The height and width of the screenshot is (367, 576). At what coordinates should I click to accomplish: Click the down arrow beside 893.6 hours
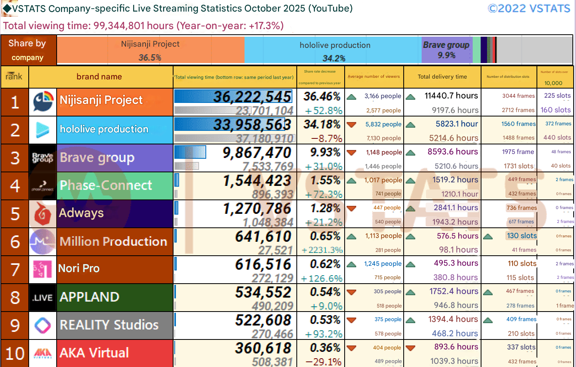click(x=410, y=348)
